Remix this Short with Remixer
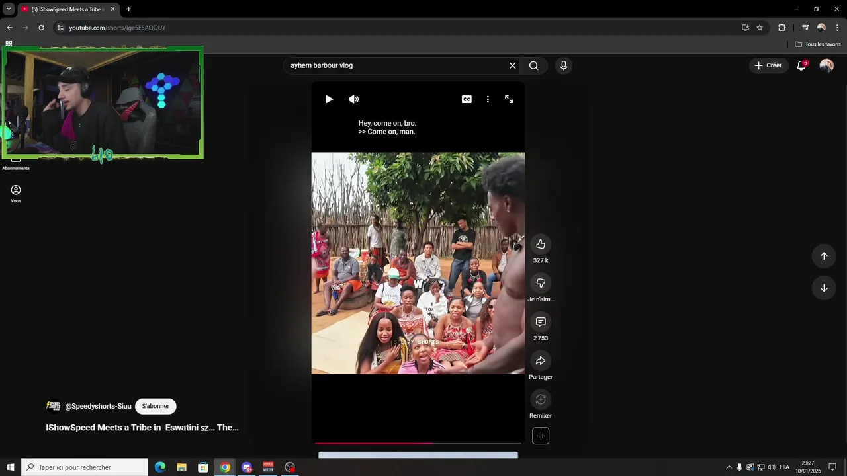Viewport: 847px width, 476px height. pyautogui.click(x=541, y=399)
